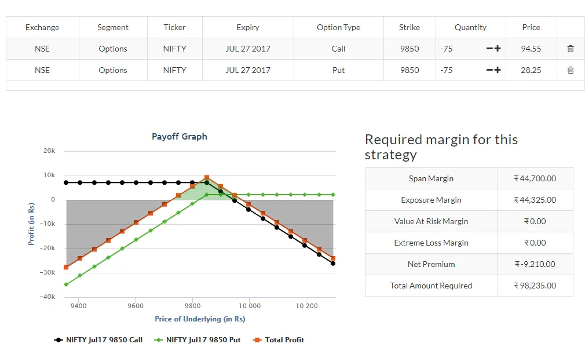The image size is (585, 362).
Task: Click the Expiry column header
Action: [x=248, y=27]
